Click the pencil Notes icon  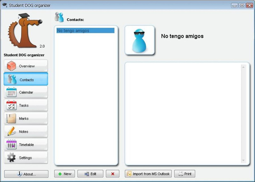pyautogui.click(x=11, y=131)
